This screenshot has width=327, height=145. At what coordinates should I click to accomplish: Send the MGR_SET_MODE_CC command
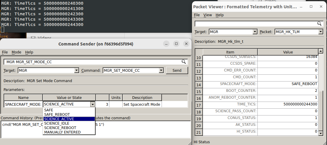(177, 70)
